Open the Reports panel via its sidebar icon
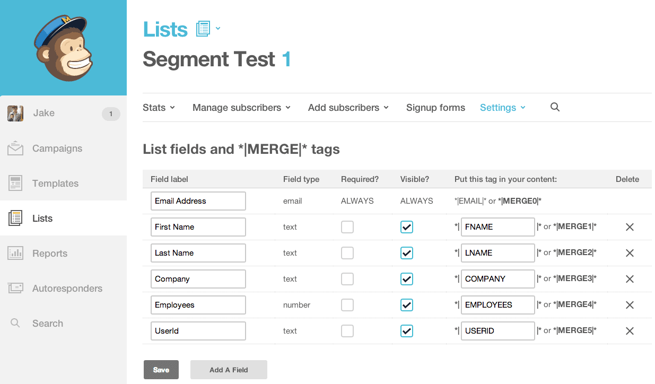655x384 pixels. [15, 253]
